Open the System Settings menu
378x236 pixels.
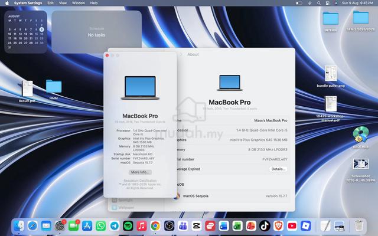point(28,3)
